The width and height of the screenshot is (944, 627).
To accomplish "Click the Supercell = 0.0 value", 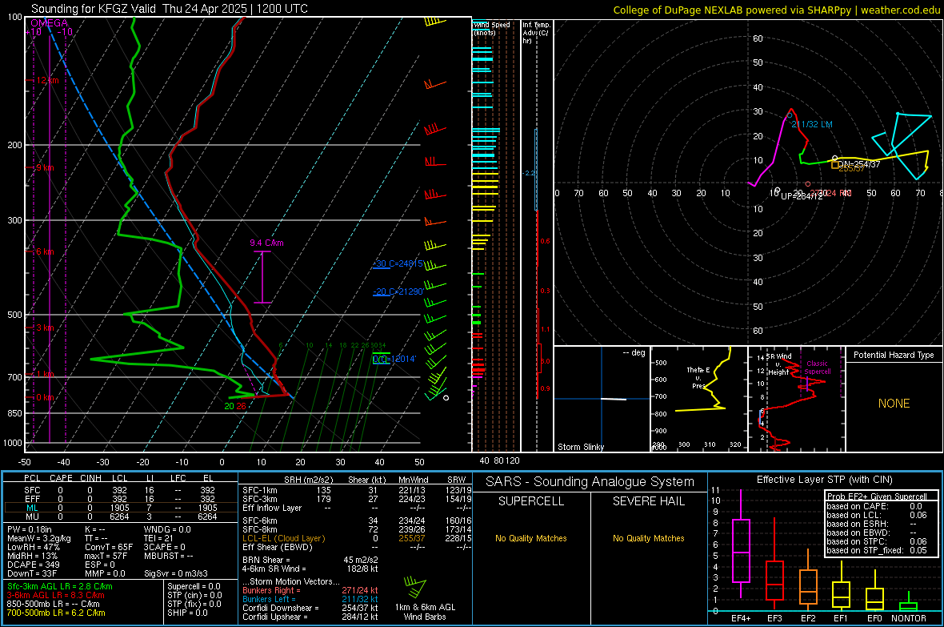I will [194, 586].
